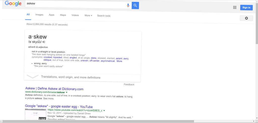Open Google askew YouTube result title

point(59,106)
